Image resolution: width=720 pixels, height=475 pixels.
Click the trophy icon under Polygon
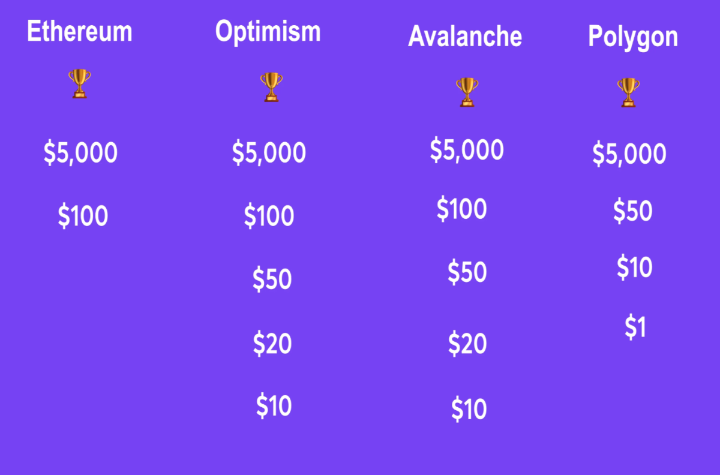(628, 93)
